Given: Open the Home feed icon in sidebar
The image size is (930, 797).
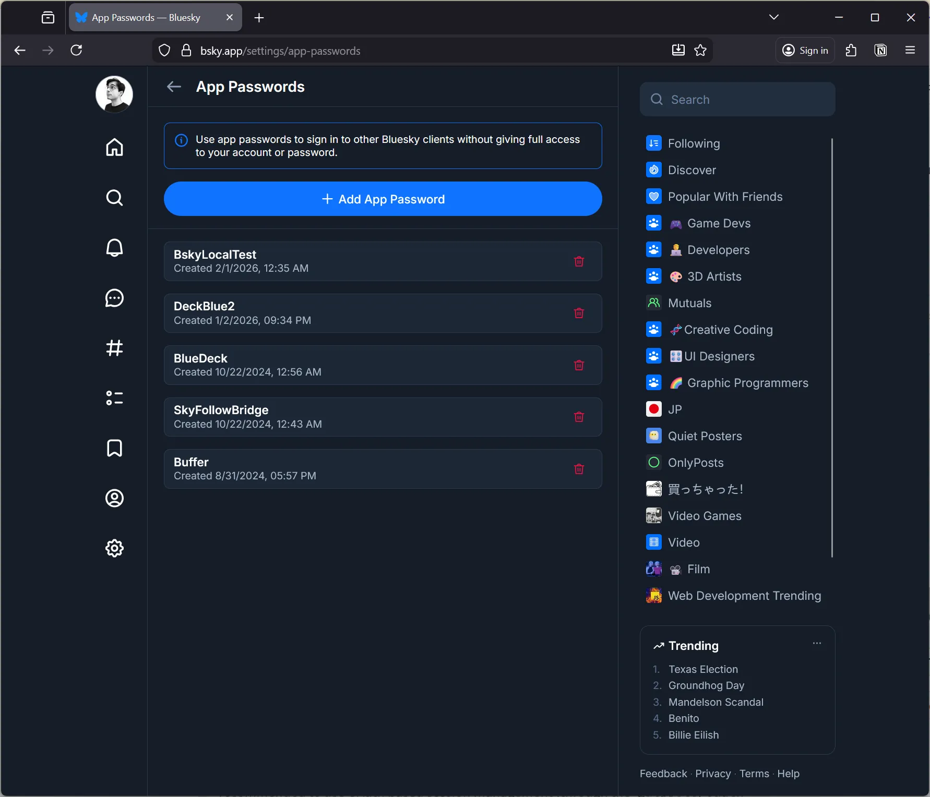Looking at the screenshot, I should [114, 148].
